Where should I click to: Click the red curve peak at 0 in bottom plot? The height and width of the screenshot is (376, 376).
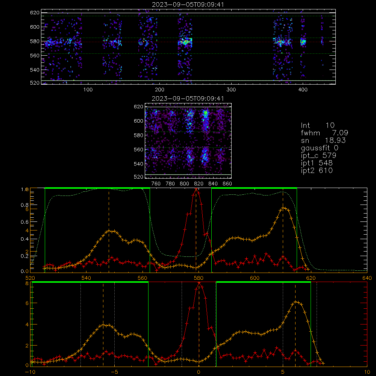point(199,283)
